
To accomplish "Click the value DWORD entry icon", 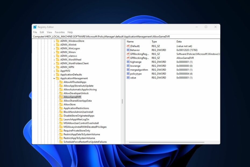I will (x=128, y=78).
